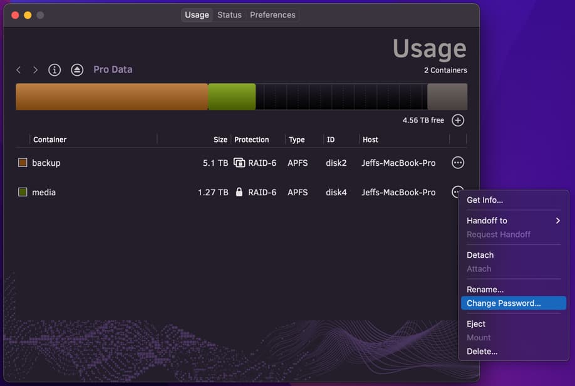575x386 pixels.
Task: Choose Eject from the context menu
Action: click(x=514, y=323)
